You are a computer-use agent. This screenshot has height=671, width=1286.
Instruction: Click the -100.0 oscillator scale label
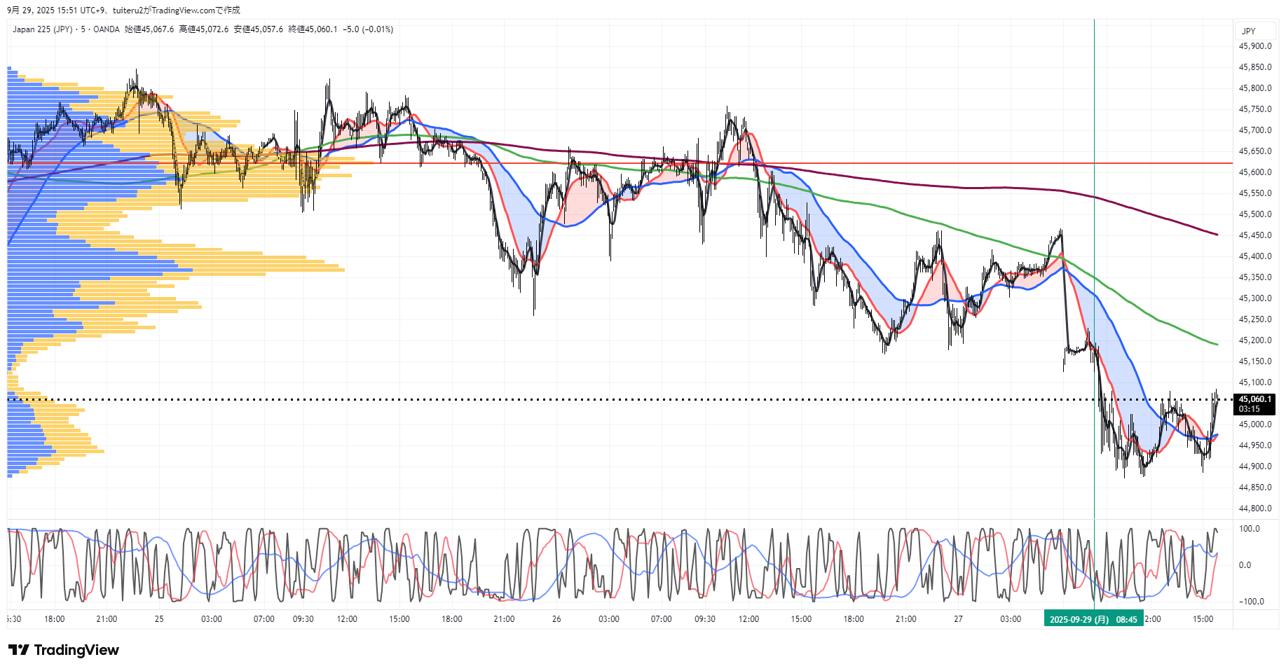(x=1250, y=602)
